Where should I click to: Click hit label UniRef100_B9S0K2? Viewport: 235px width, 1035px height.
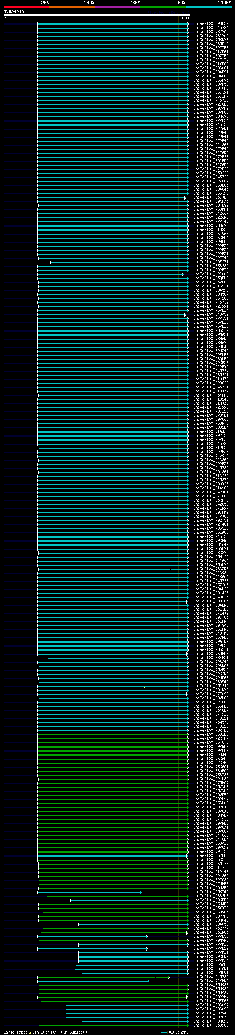210,108
